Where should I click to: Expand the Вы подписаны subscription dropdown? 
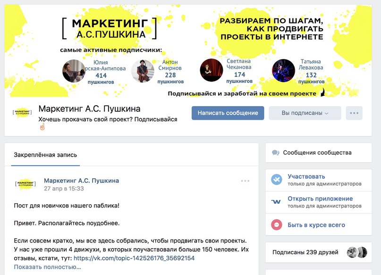point(305,113)
